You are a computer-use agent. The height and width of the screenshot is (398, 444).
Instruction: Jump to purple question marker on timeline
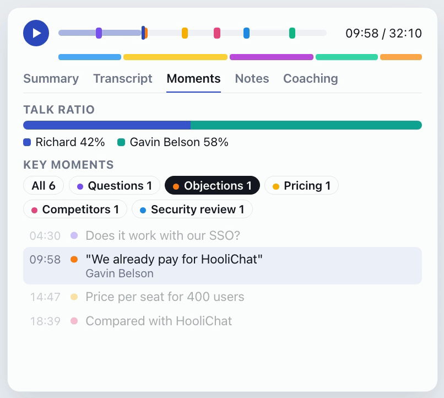click(x=99, y=33)
